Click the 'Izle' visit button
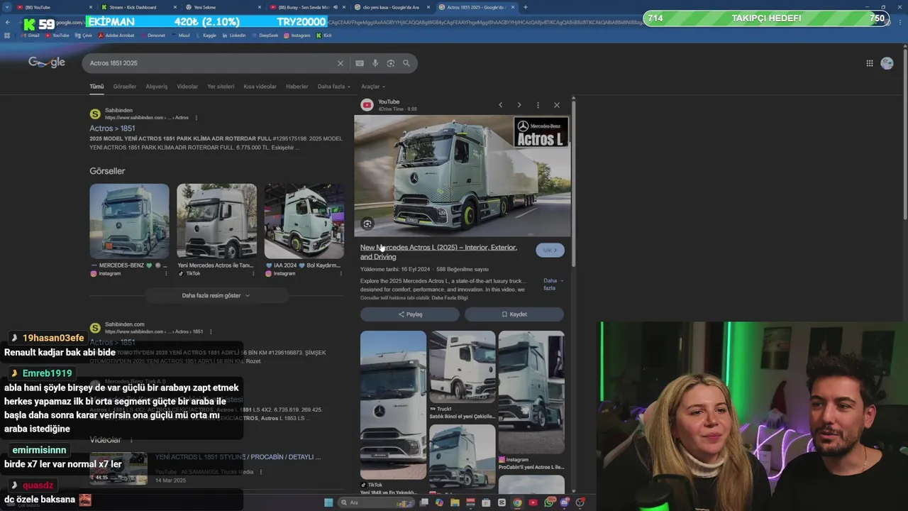908x511 pixels. pyautogui.click(x=550, y=250)
